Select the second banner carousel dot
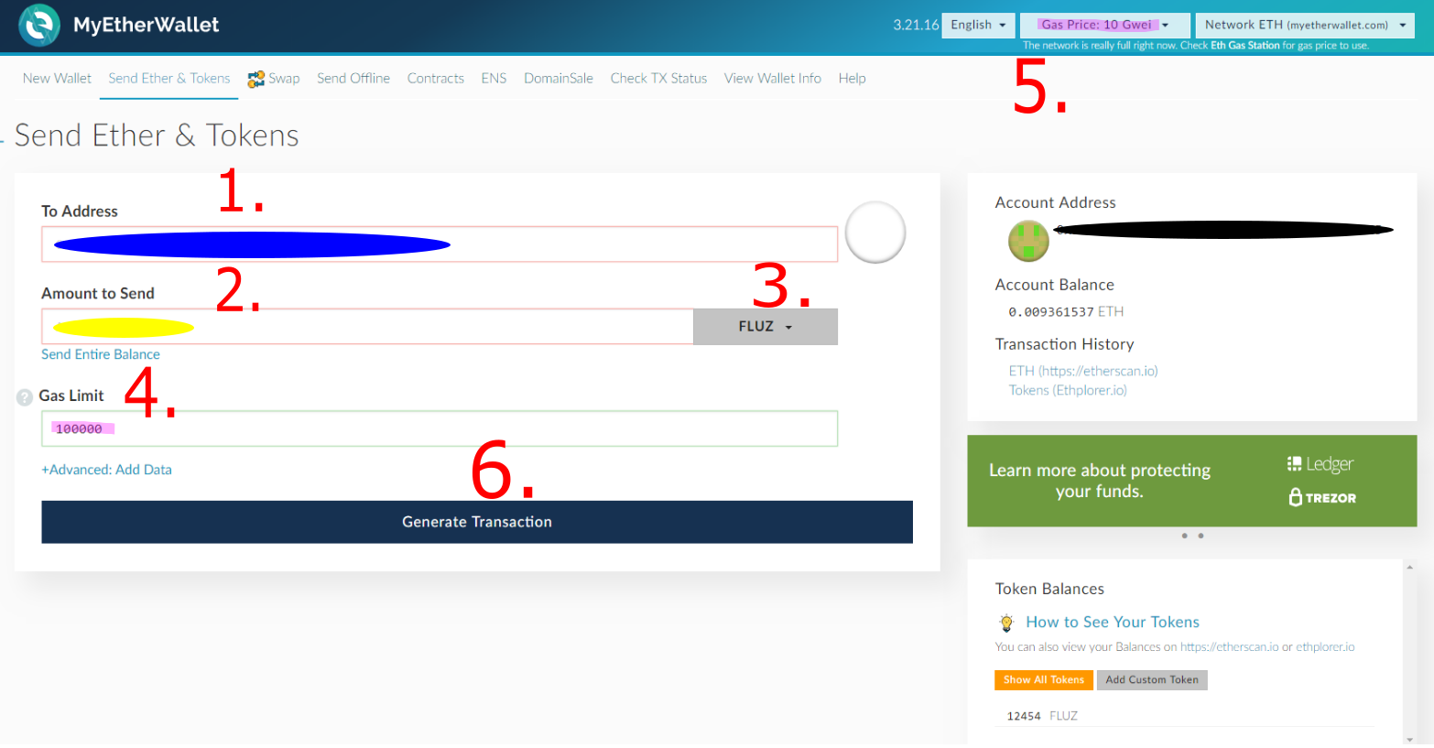The height and width of the screenshot is (748, 1434). [1200, 536]
